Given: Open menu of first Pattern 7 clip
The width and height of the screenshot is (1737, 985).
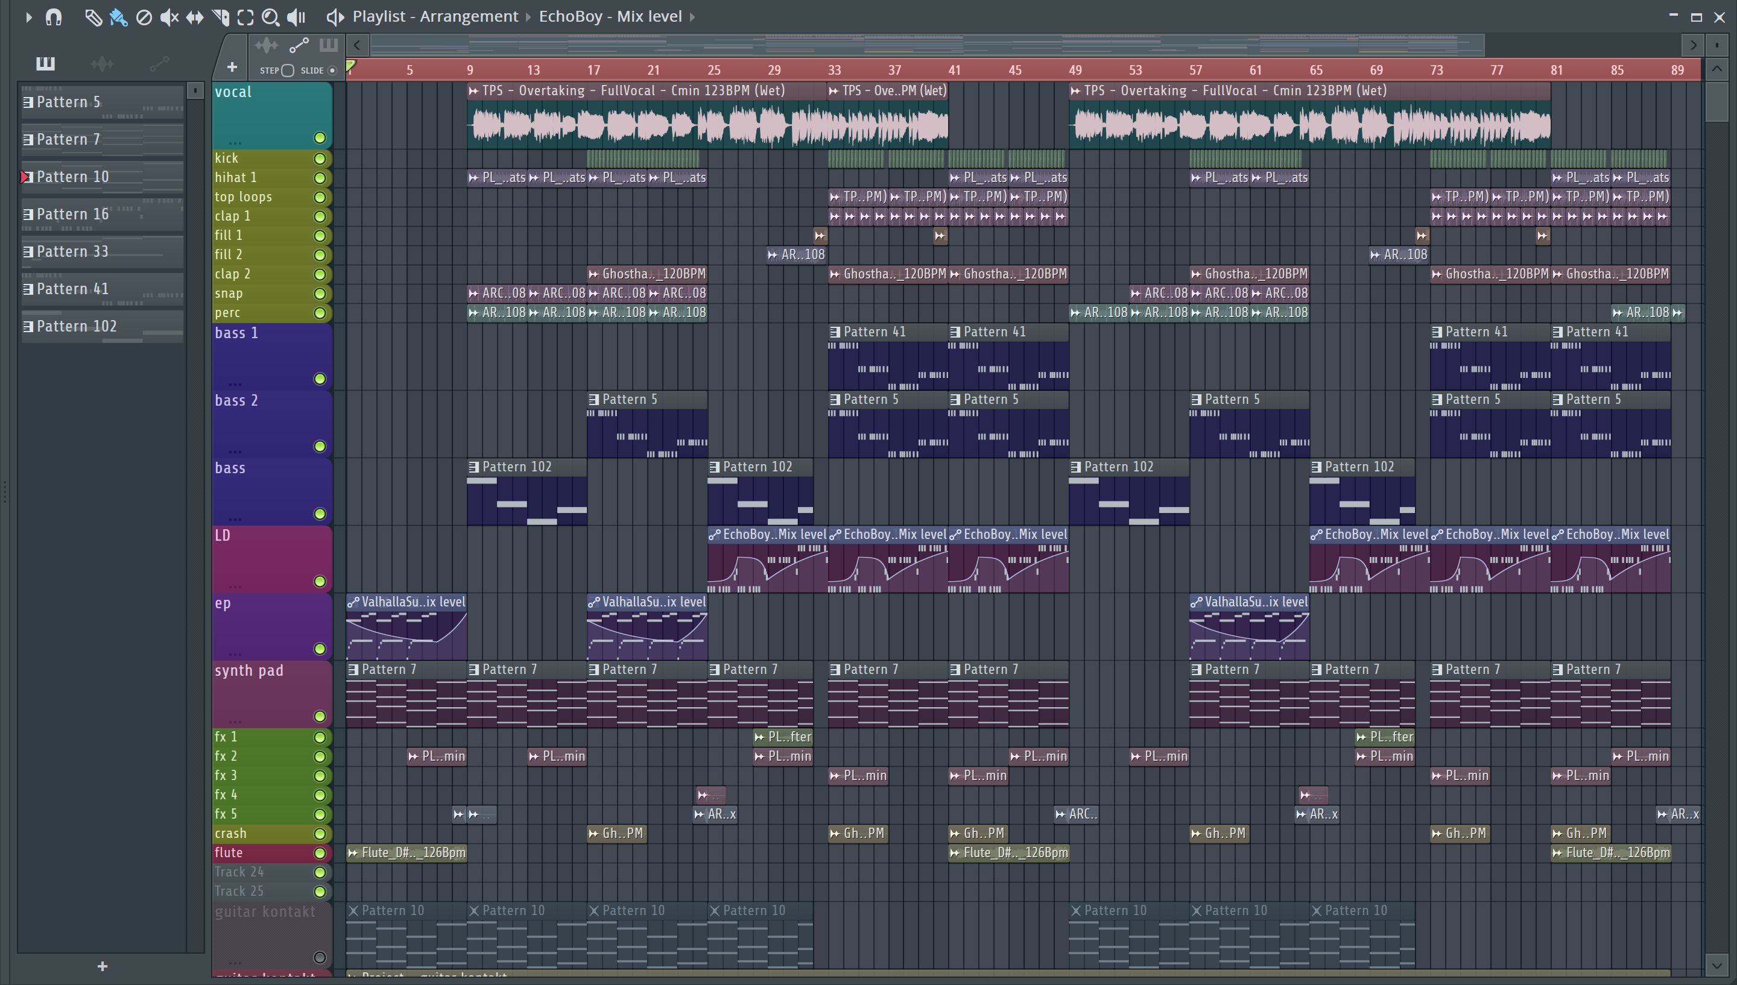Looking at the screenshot, I should coord(353,670).
